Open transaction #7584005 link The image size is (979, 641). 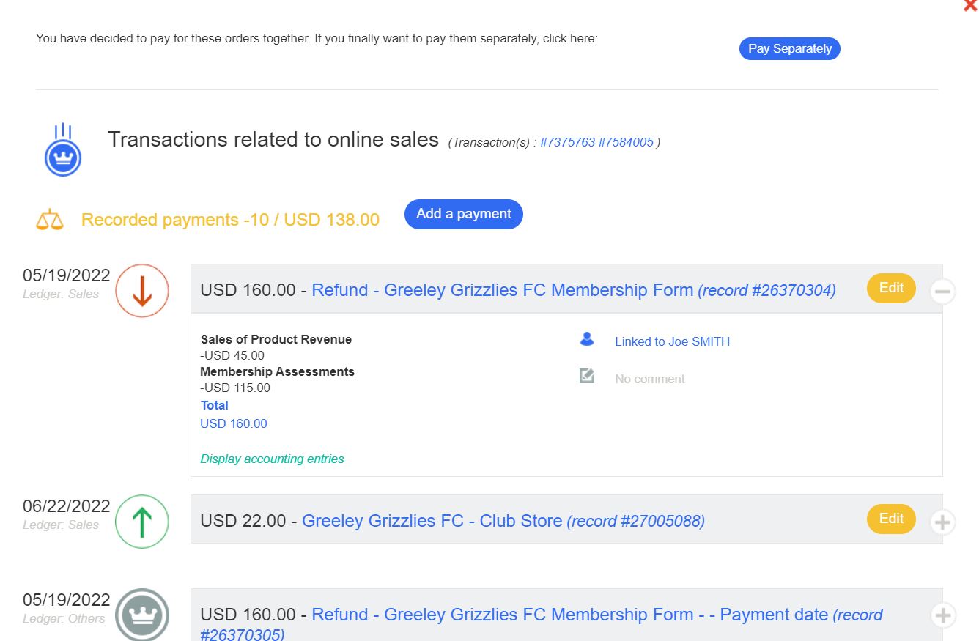pos(626,143)
